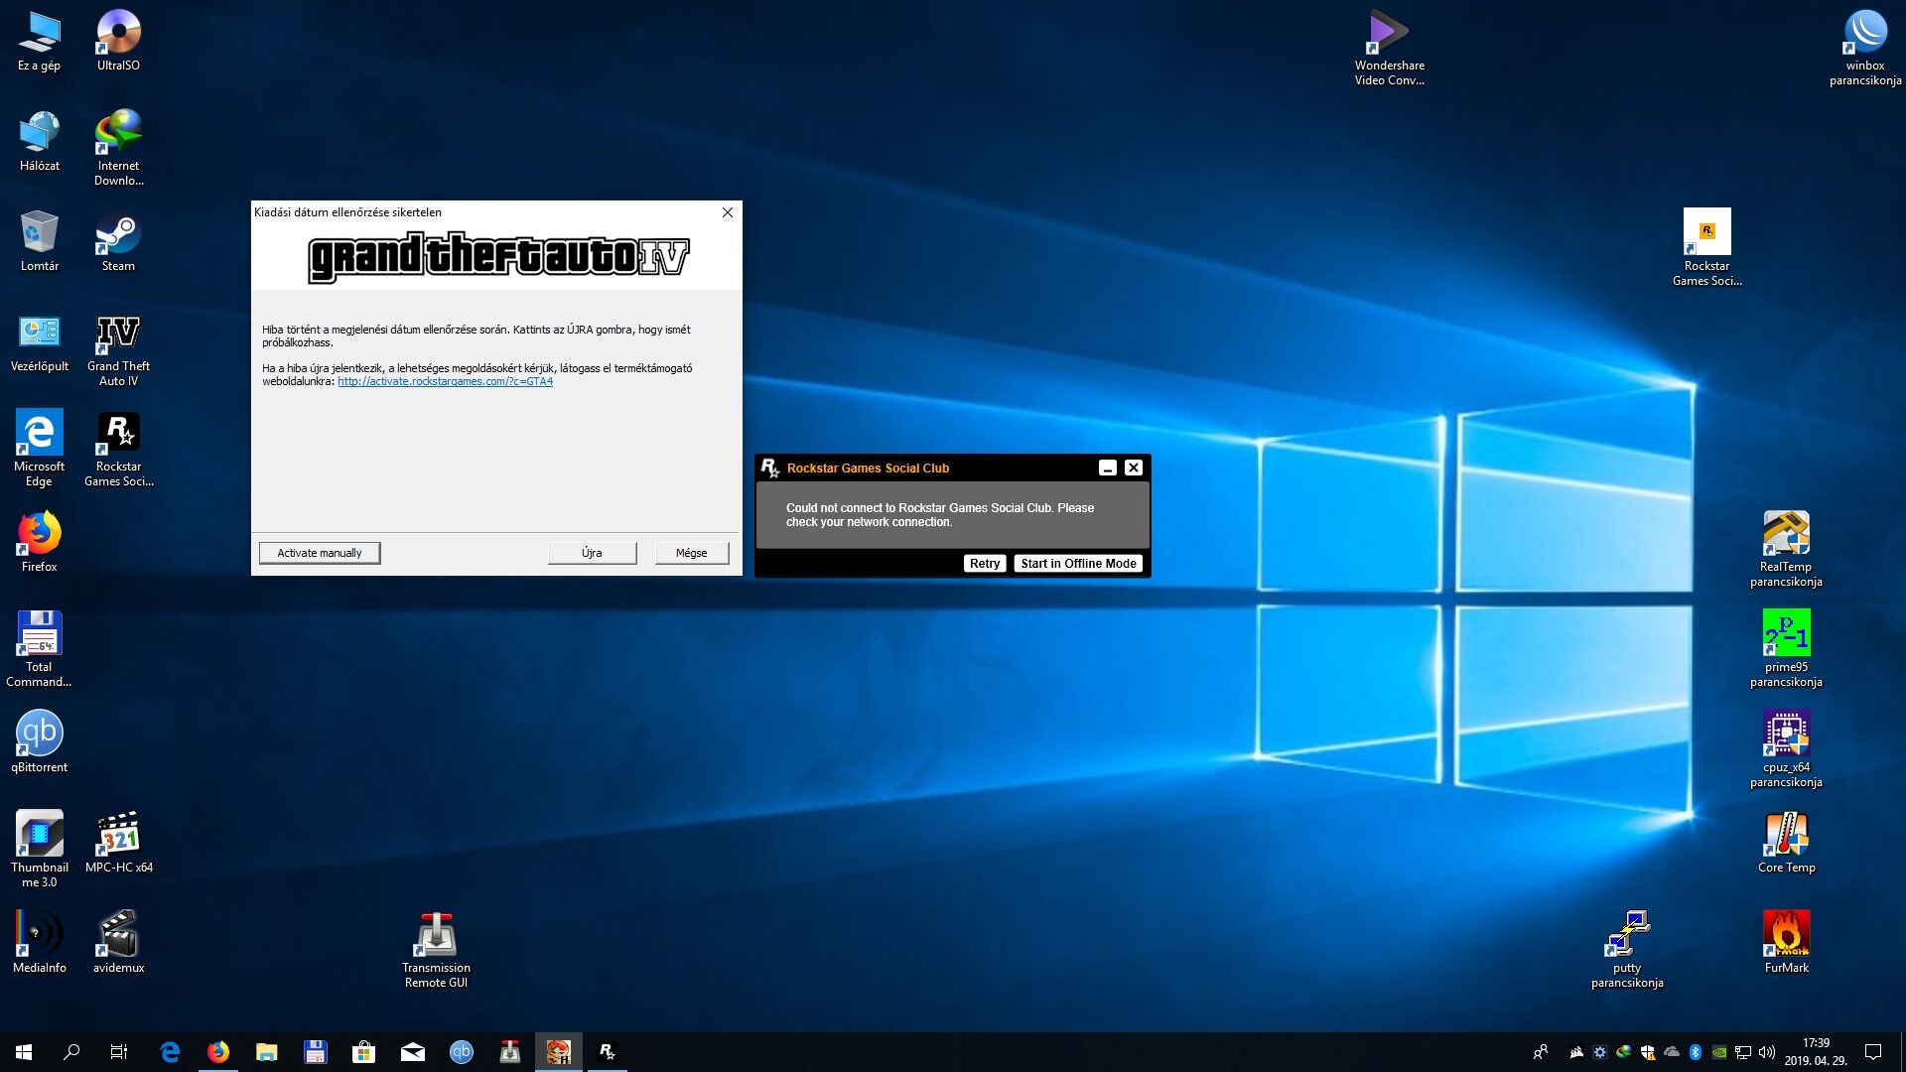The height and width of the screenshot is (1072, 1906).
Task: Open the Microsoft Edge desktop shortcut
Action: pyautogui.click(x=39, y=449)
